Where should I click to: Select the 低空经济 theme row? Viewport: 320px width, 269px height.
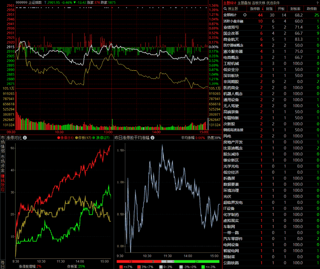pos(271,172)
